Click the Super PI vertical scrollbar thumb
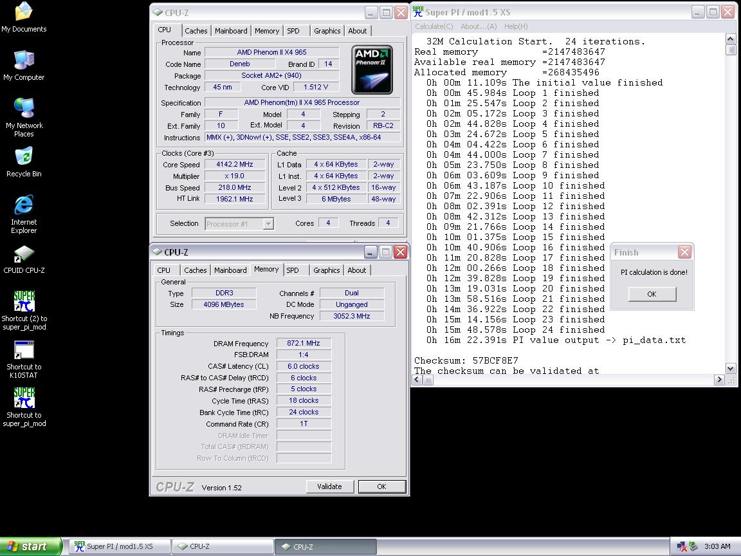 [x=730, y=50]
